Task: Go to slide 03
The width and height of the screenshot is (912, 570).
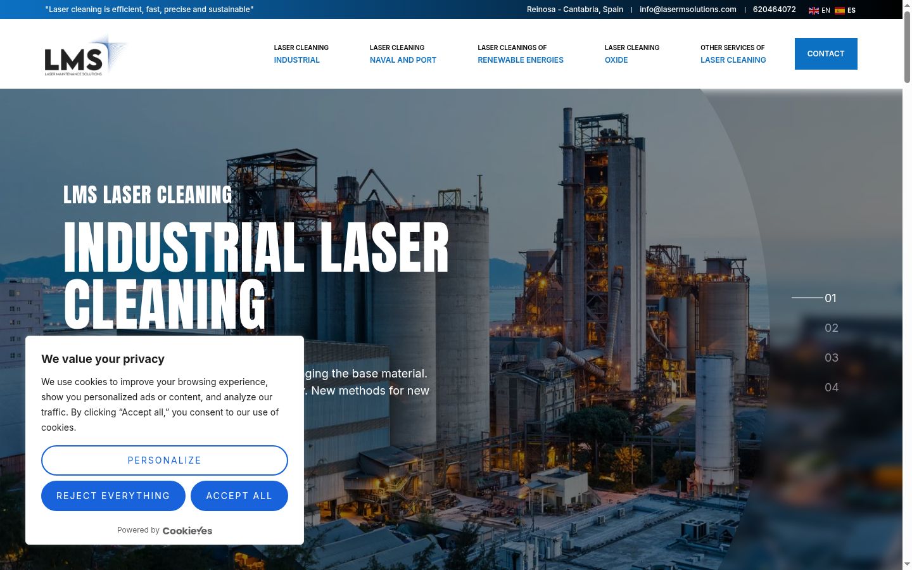Action: (832, 357)
